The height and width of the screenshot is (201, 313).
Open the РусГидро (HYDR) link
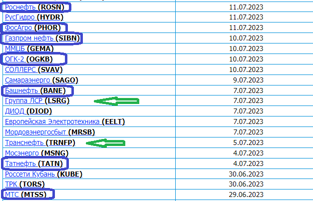point(34,17)
